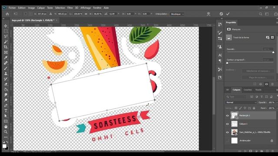Select the Hand tool
This screenshot has width=278, height=156.
[6, 127]
